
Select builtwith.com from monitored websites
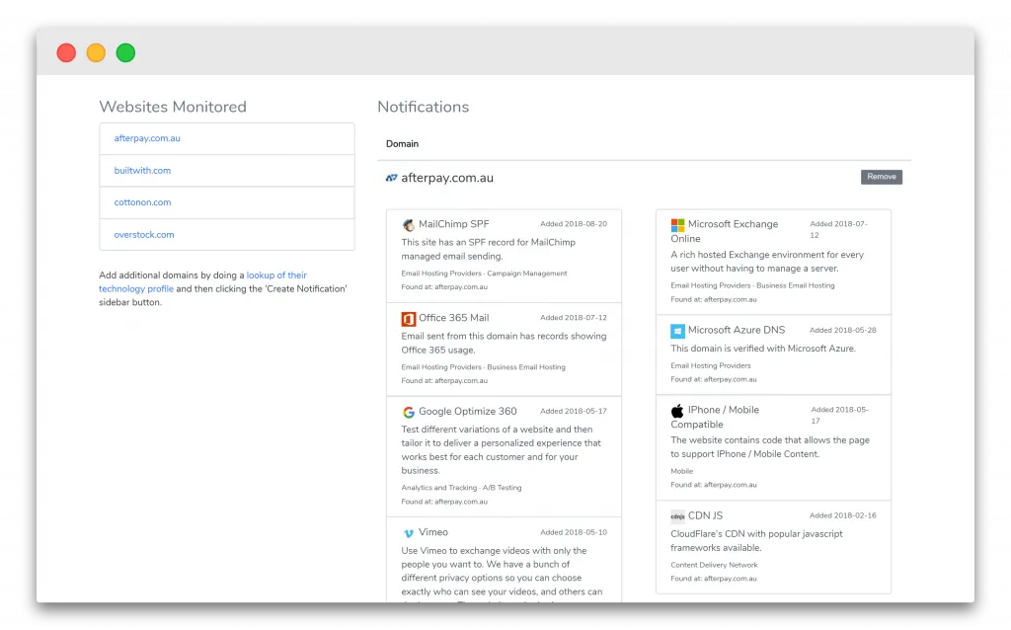(x=142, y=171)
